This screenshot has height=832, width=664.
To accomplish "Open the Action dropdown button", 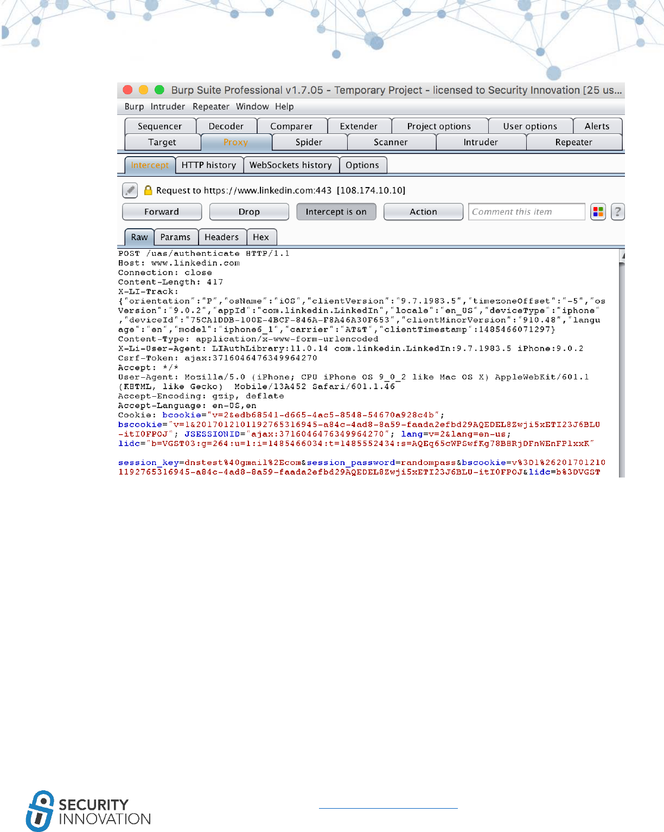I will [423, 212].
